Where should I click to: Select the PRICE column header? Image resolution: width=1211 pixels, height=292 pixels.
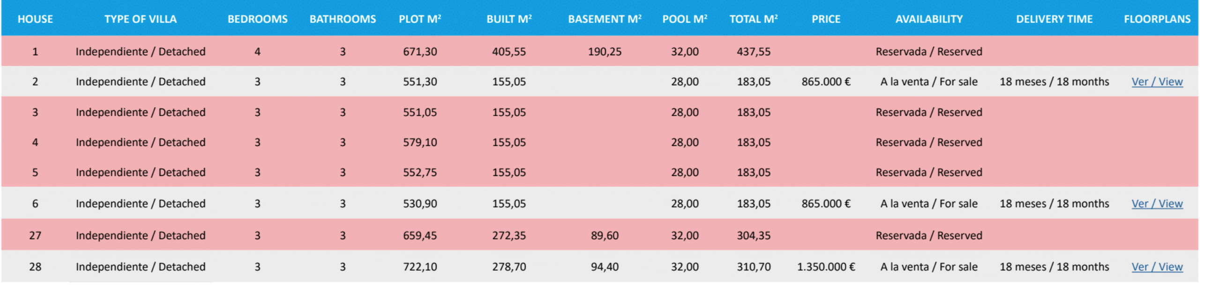[826, 19]
